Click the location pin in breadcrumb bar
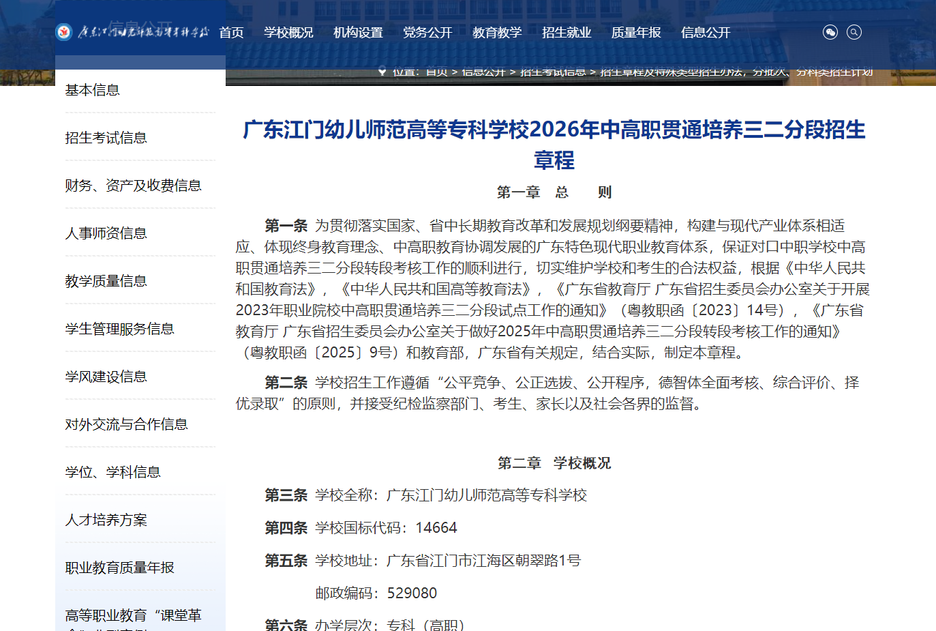This screenshot has width=936, height=631. [382, 72]
